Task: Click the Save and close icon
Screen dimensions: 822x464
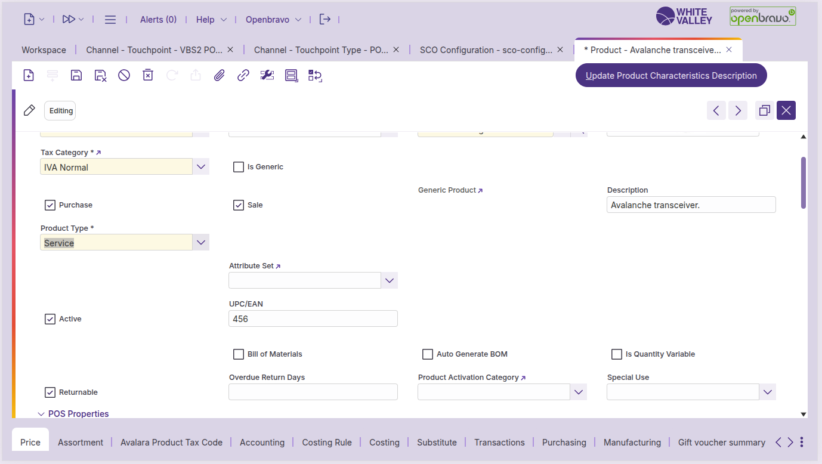Action: pyautogui.click(x=100, y=75)
